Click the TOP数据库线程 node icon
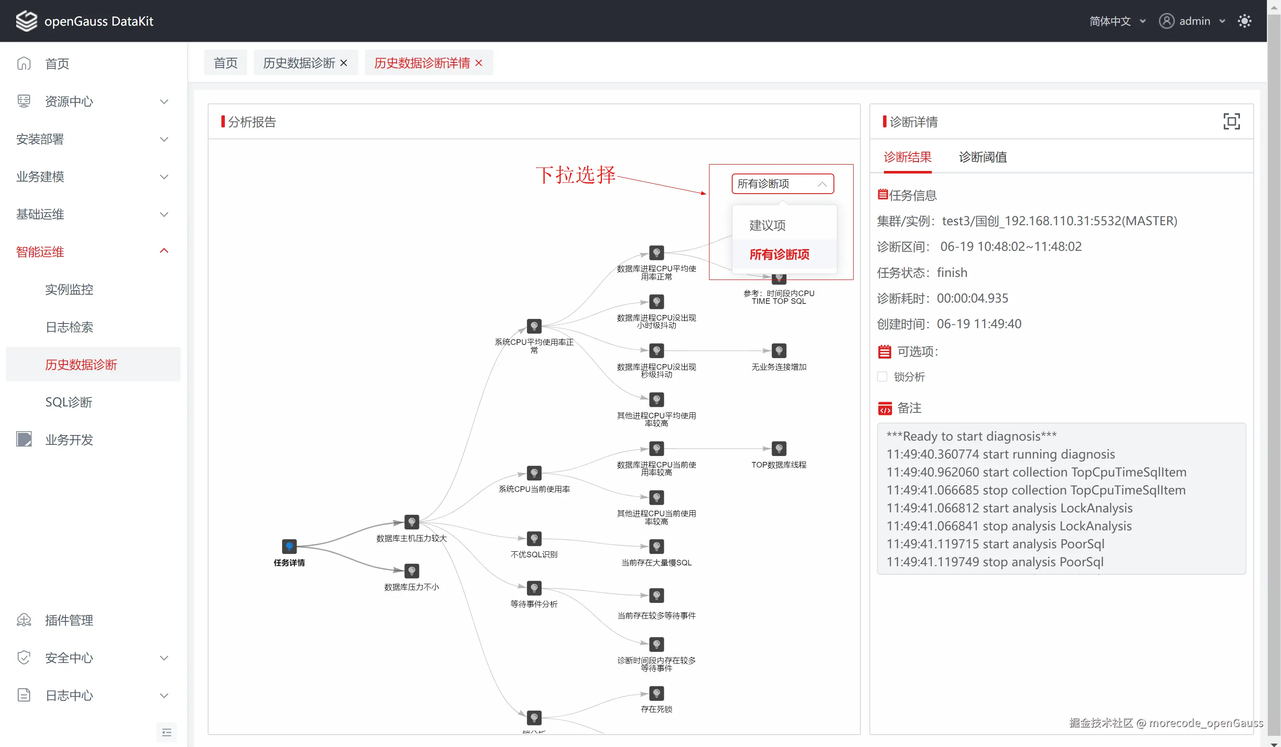Screen dimensions: 1281x747 (x=779, y=449)
